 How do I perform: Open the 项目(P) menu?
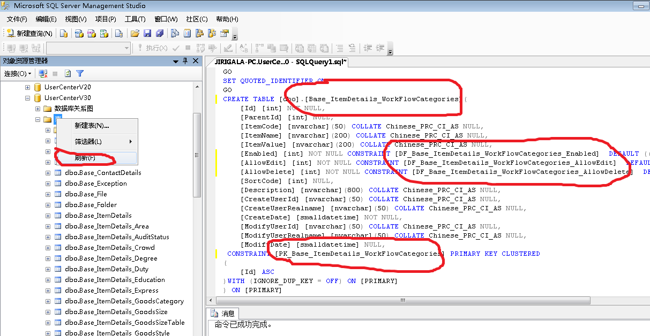click(106, 19)
